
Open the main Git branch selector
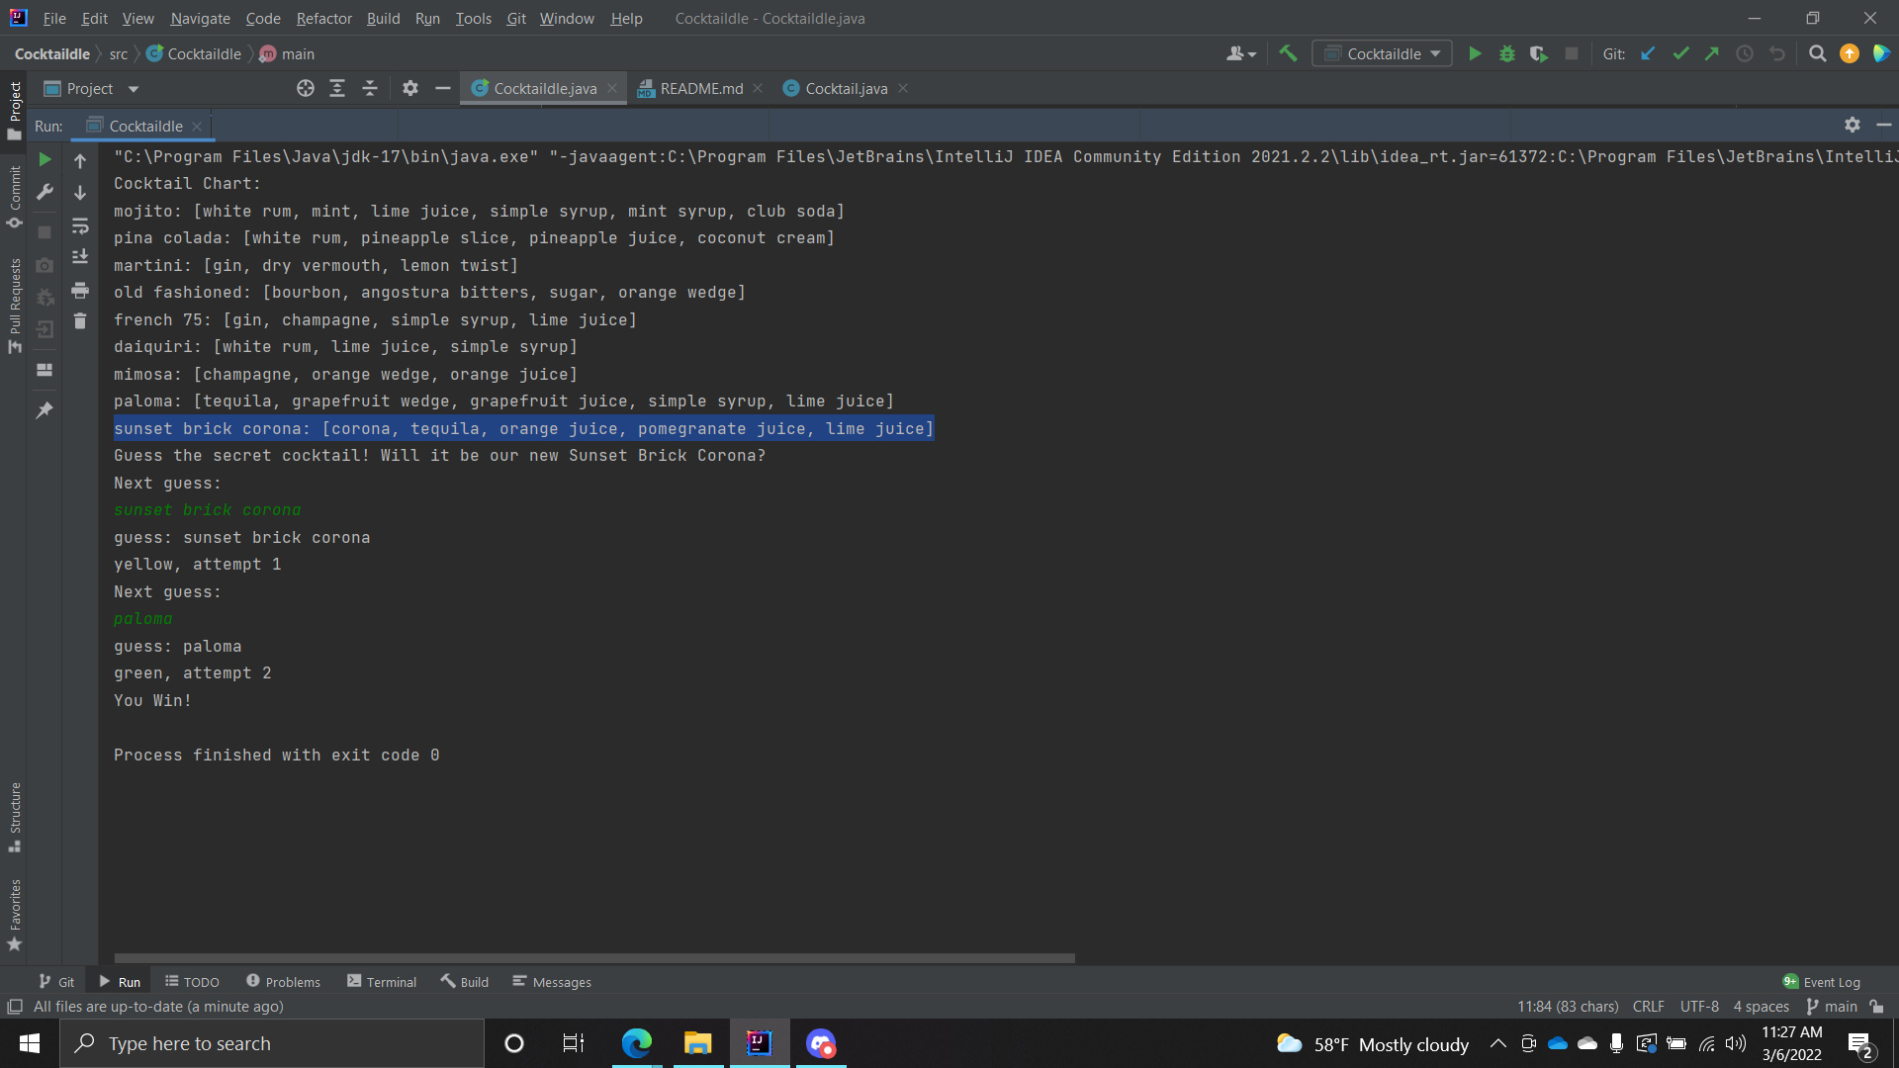coord(1832,1007)
